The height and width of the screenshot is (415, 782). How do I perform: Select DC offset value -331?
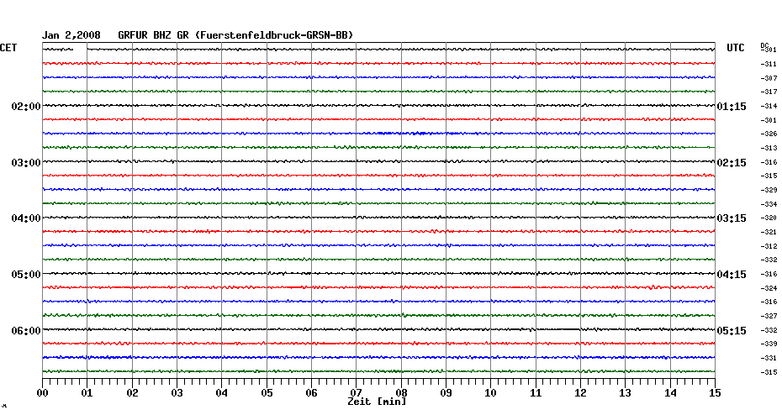(x=769, y=358)
